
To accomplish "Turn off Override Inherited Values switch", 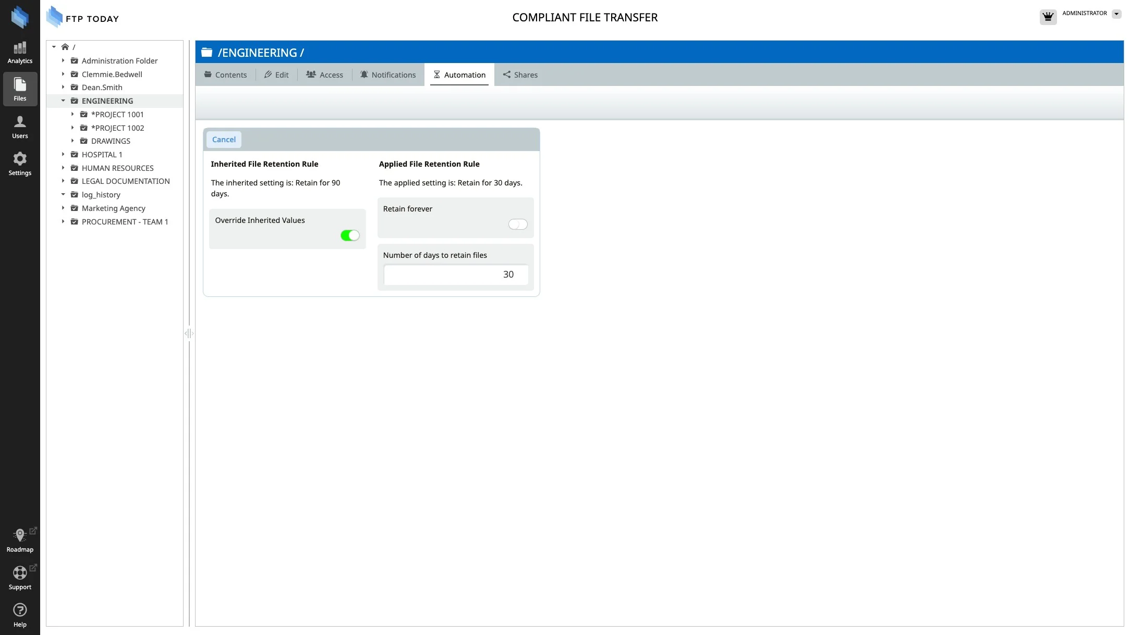I will tap(350, 235).
